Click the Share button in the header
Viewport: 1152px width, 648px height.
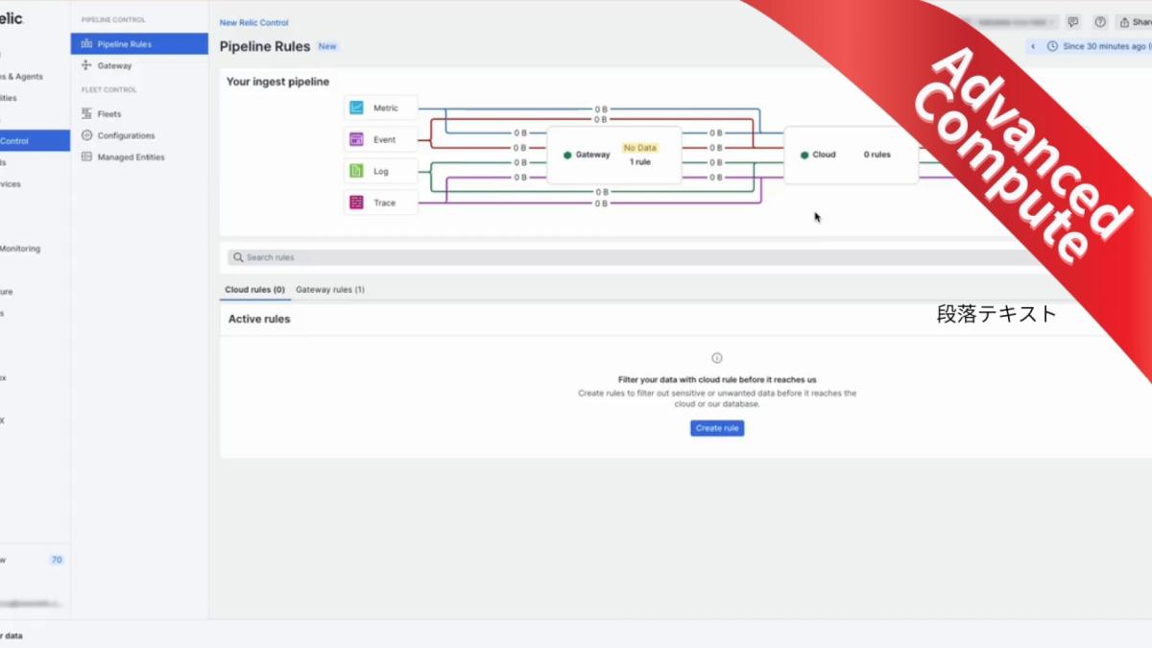click(1135, 22)
